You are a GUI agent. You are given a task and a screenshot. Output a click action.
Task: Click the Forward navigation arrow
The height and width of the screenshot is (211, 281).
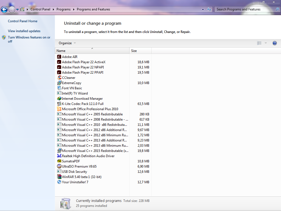(x=12, y=9)
